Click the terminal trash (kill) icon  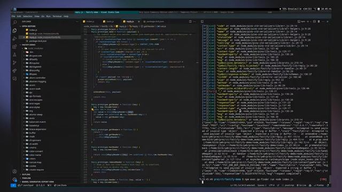318,21
